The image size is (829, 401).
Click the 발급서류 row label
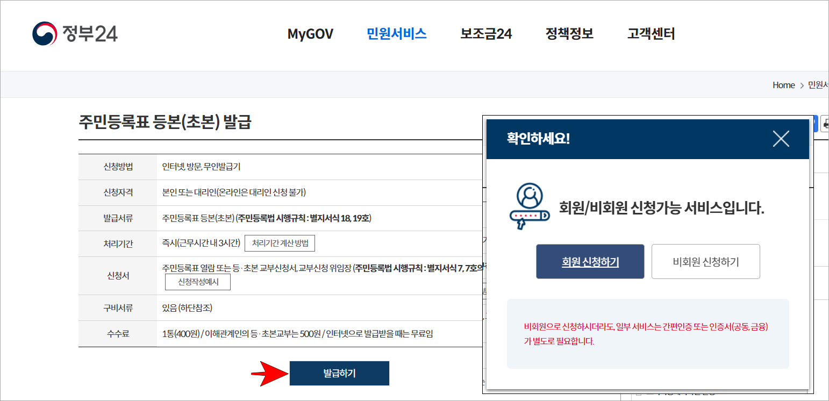tap(118, 218)
